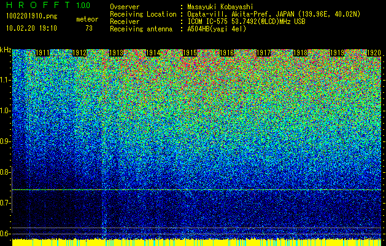The image size is (386, 246).
Task: Click the 1.0 frequency axis label
Action: point(5,111)
